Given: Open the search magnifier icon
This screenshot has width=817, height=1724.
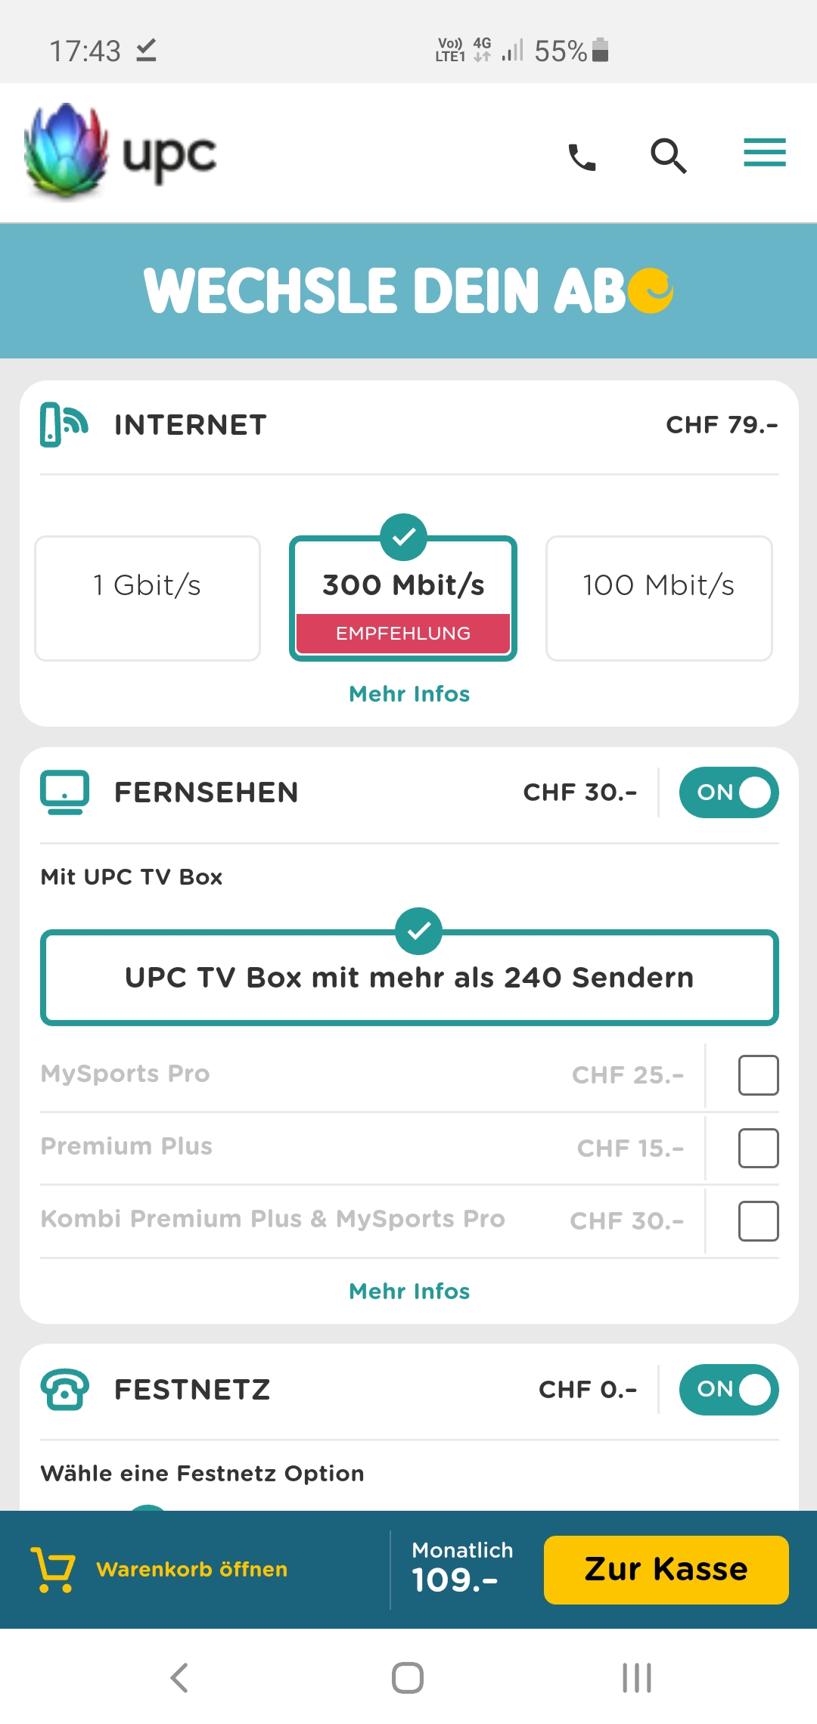Looking at the screenshot, I should pos(669,156).
